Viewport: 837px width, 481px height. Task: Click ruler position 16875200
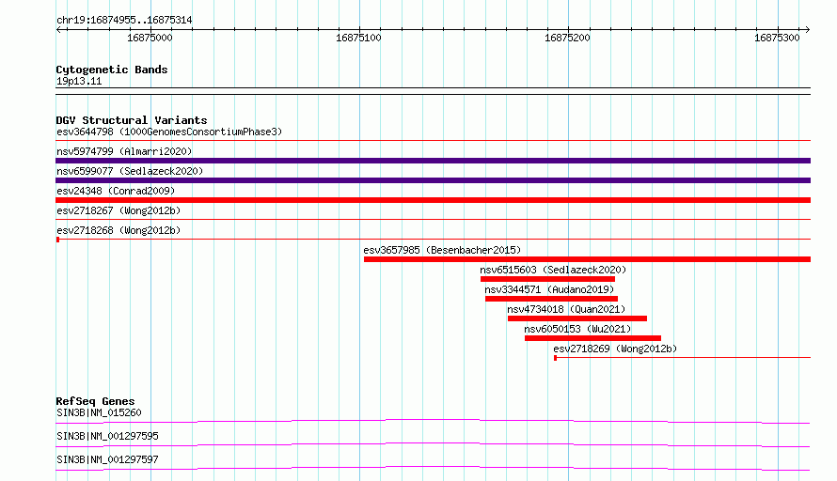click(567, 38)
